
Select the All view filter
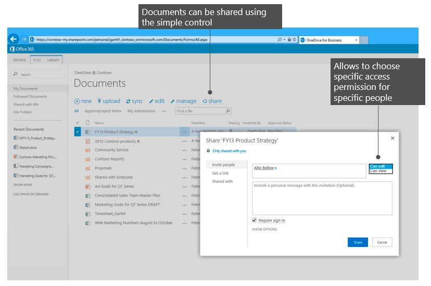[77, 111]
